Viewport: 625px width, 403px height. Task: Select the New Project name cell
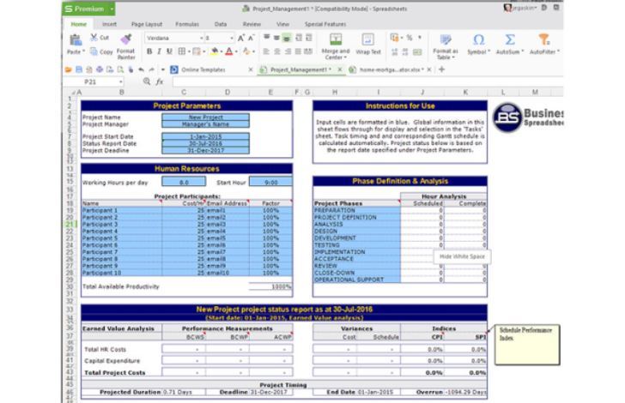tap(206, 117)
